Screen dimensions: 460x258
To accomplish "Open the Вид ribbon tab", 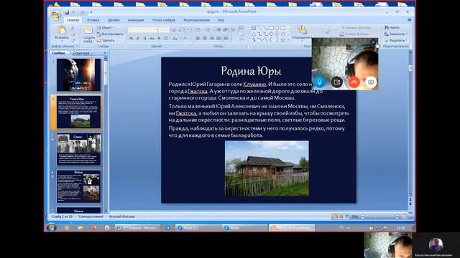I will click(x=221, y=20).
